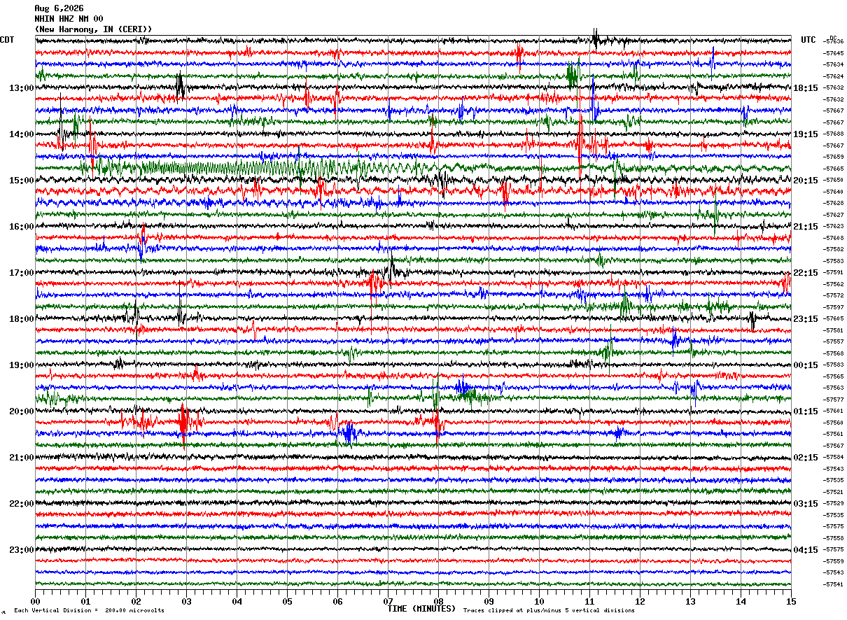Click the 00:15 UTC time label
This screenshot has width=847, height=620.
tap(806, 365)
